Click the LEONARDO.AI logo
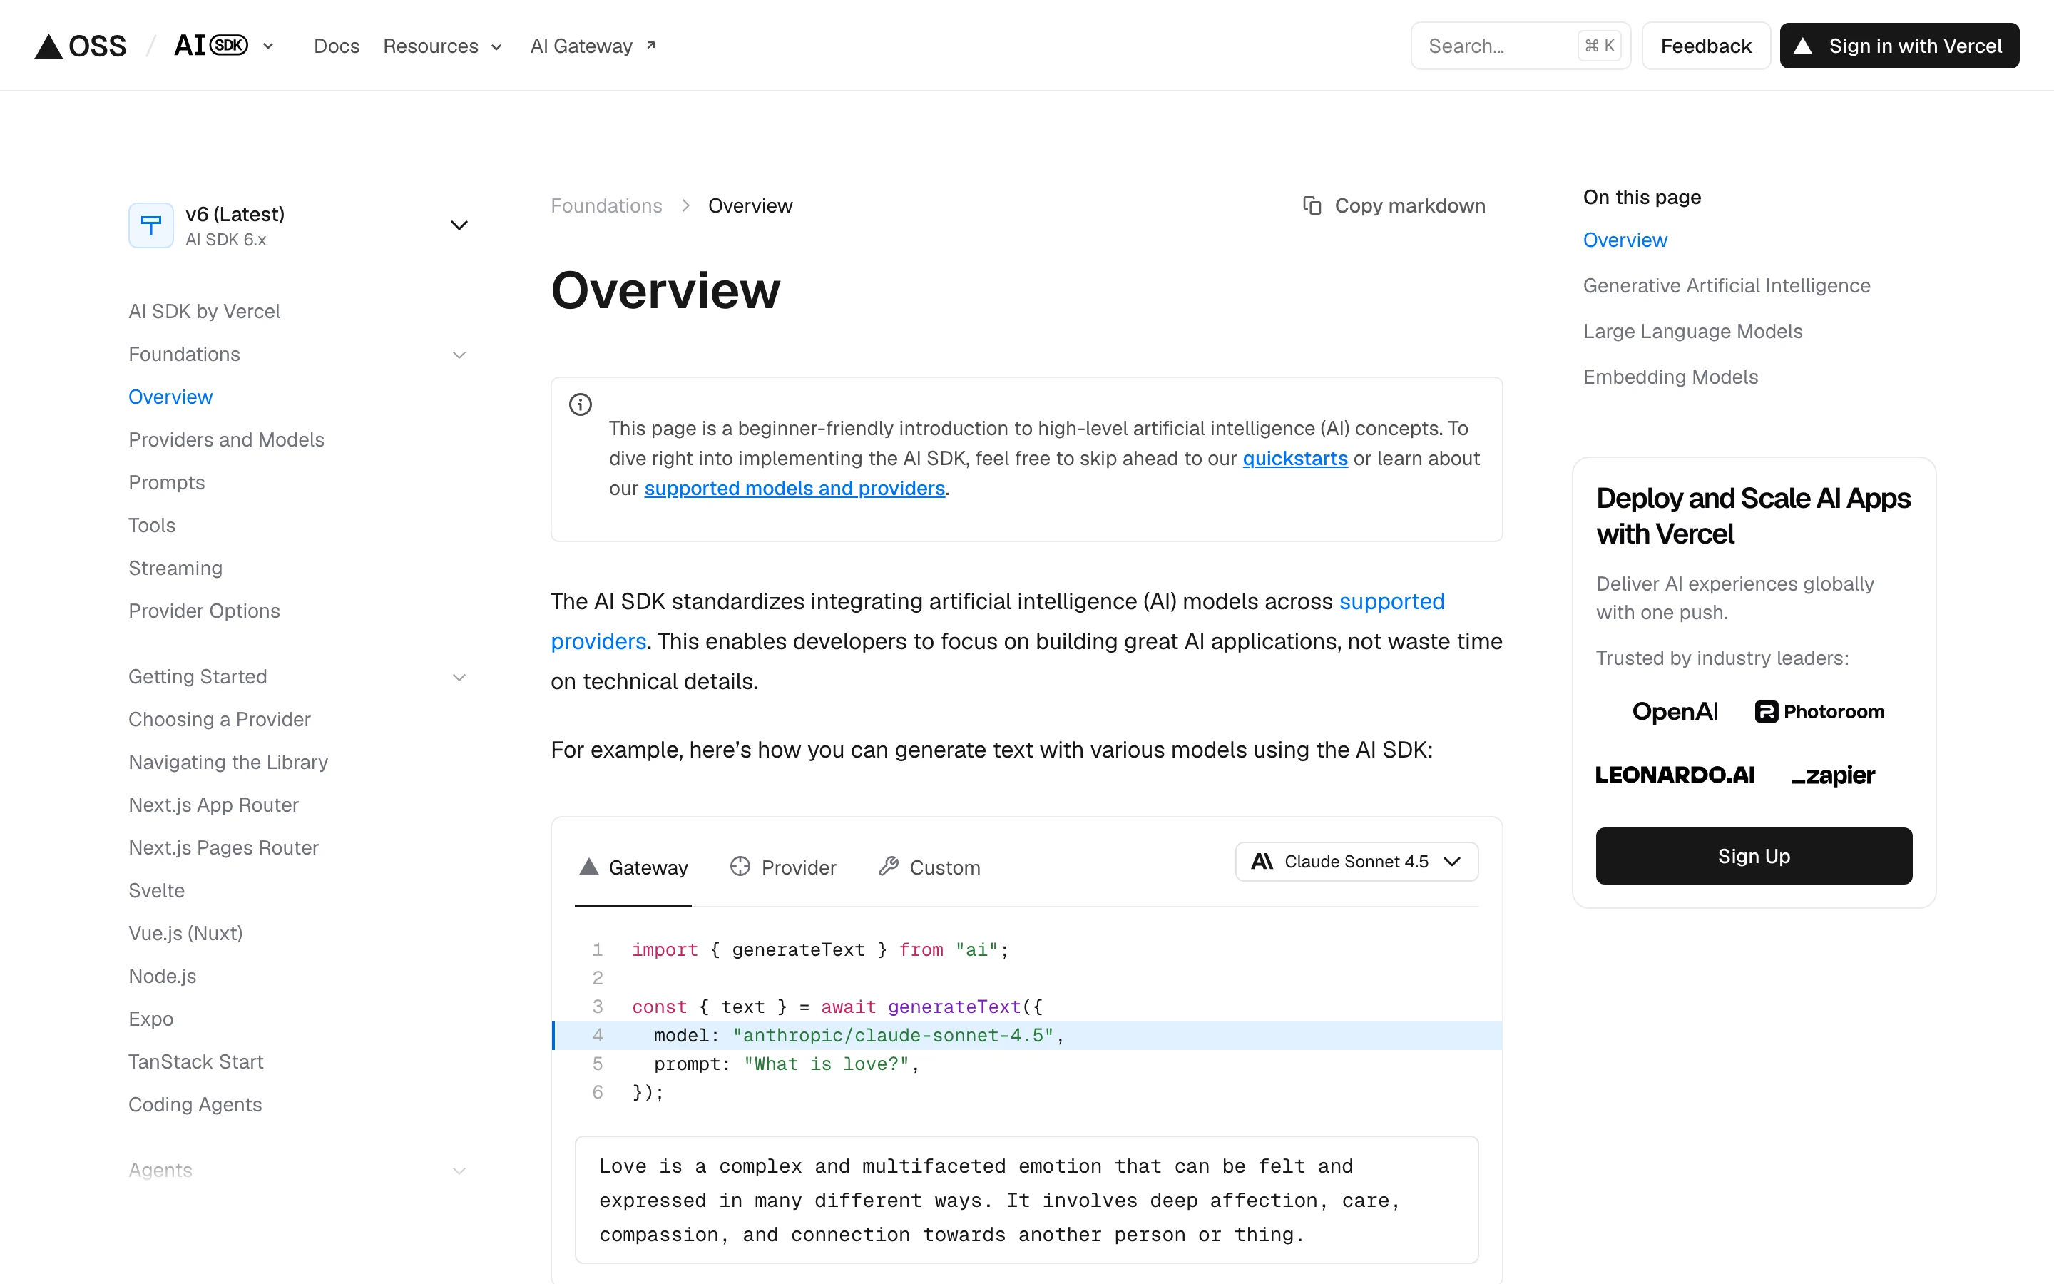 point(1675,775)
